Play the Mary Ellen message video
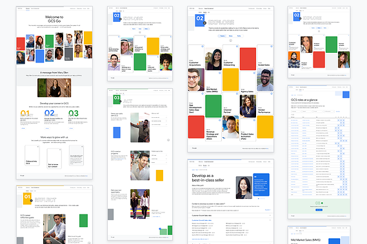Screen dimensions: 367x244 pyautogui.click(x=54, y=88)
